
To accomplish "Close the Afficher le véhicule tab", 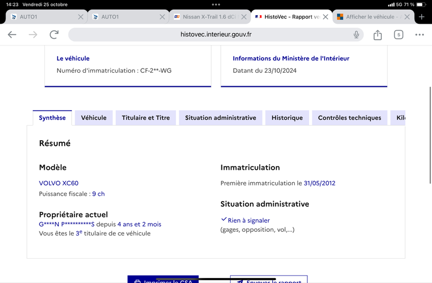I will (x=407, y=17).
